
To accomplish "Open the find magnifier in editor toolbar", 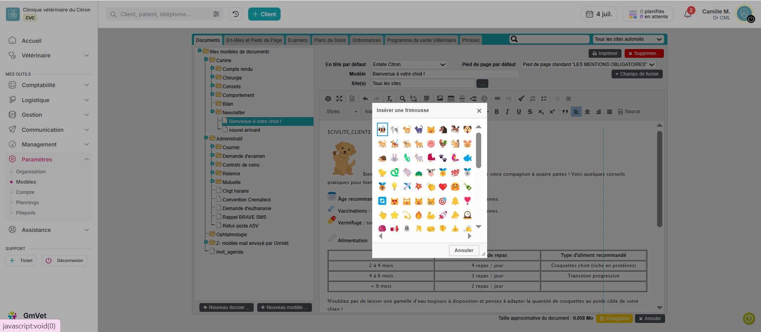I will pyautogui.click(x=403, y=99).
